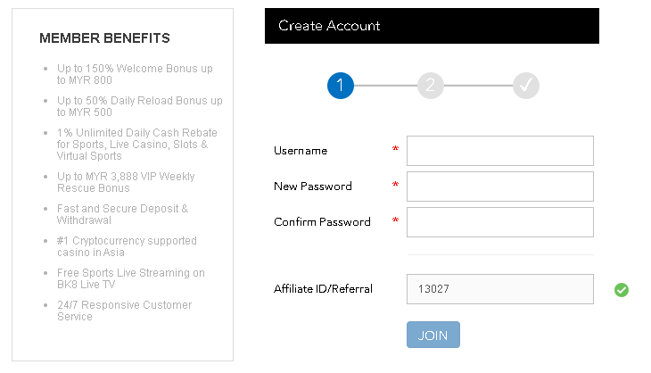Focus the Username input field
This screenshot has width=651, height=373.
[500, 151]
